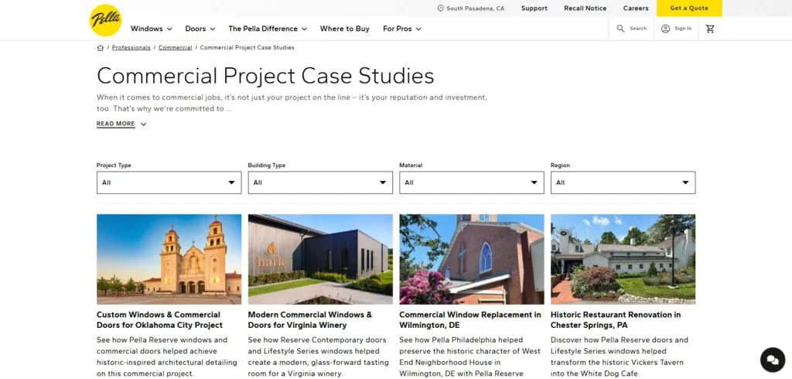Open the Recall Notice link

click(x=585, y=9)
